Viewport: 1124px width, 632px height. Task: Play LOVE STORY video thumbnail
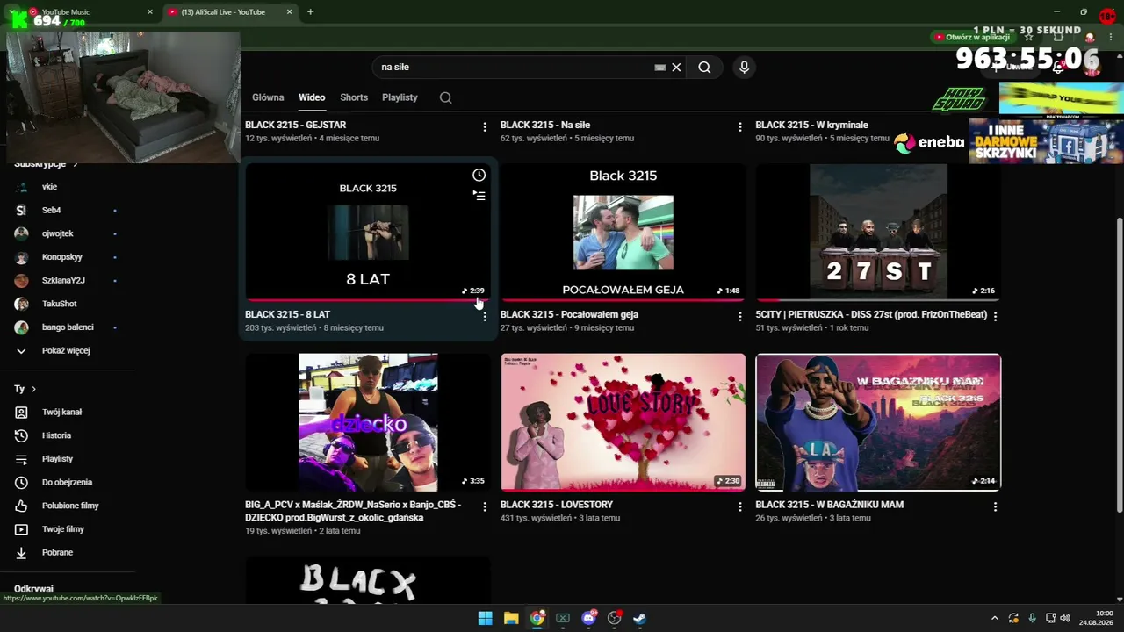623,422
